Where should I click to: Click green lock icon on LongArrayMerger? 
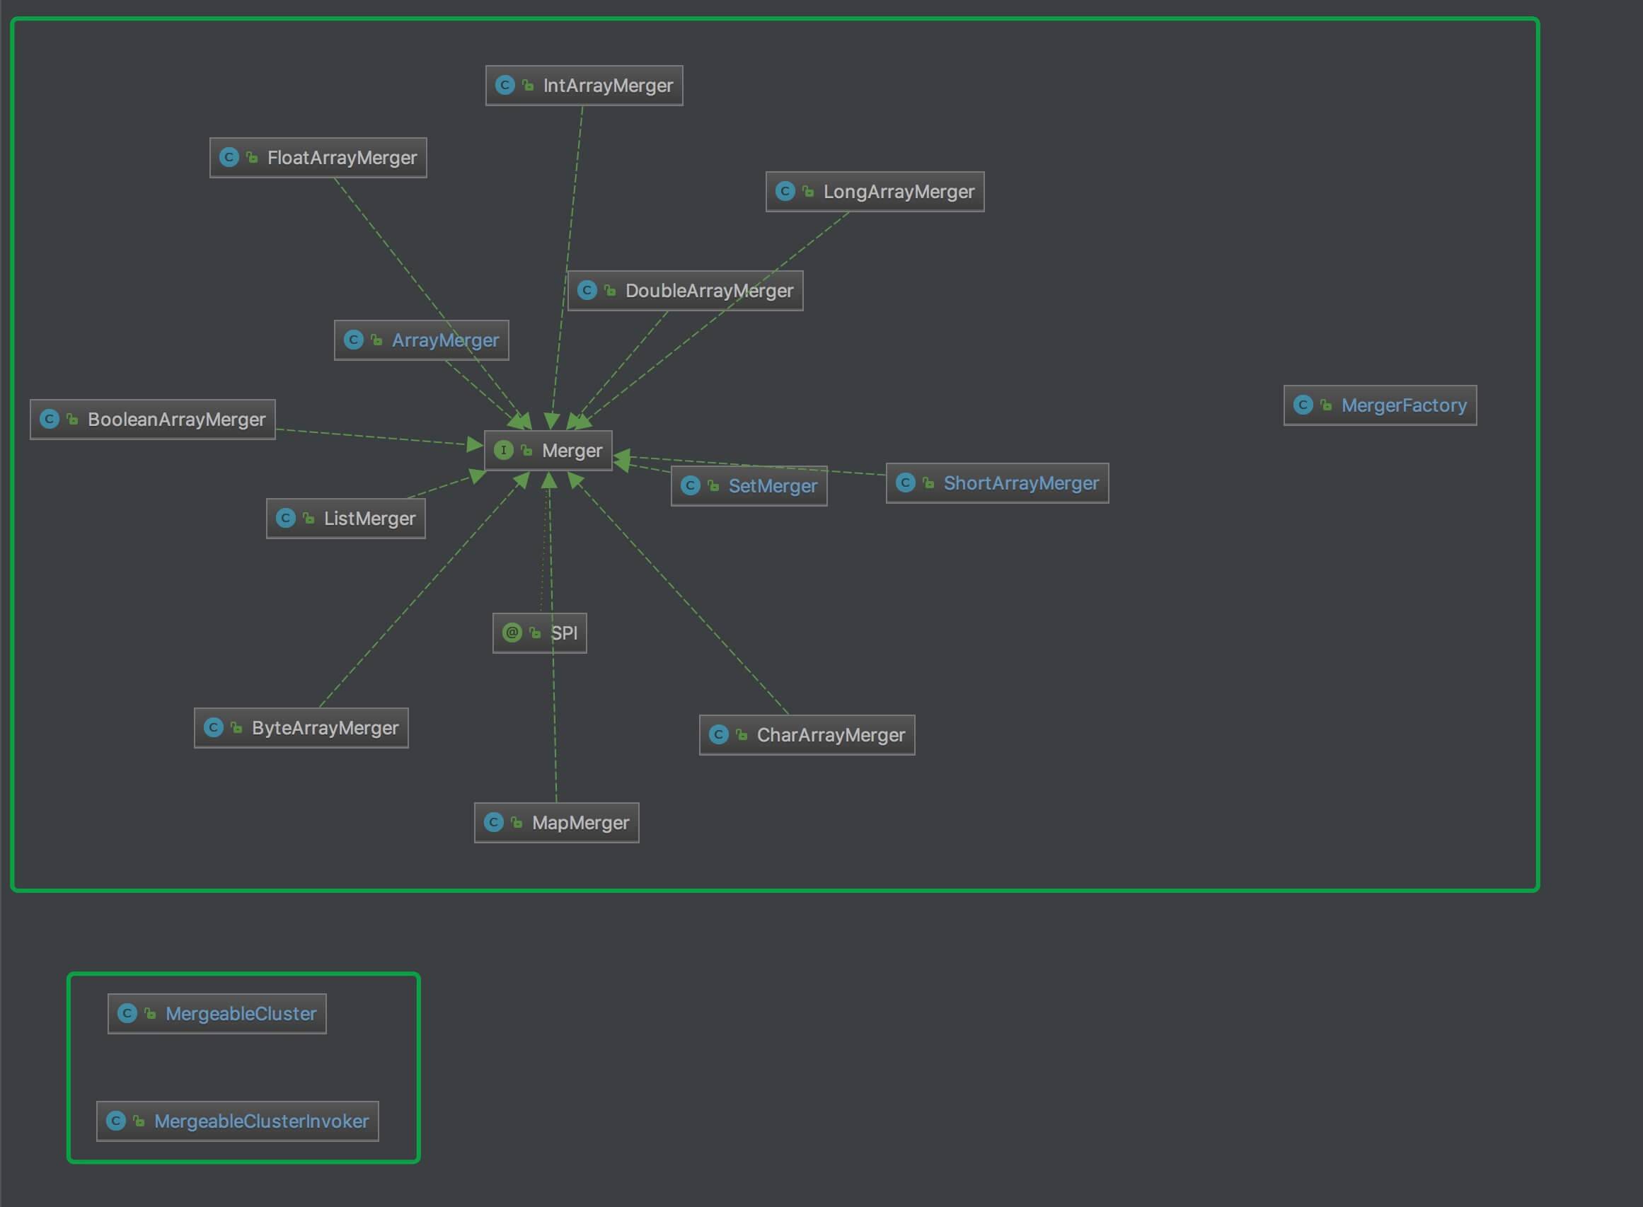pyautogui.click(x=808, y=192)
